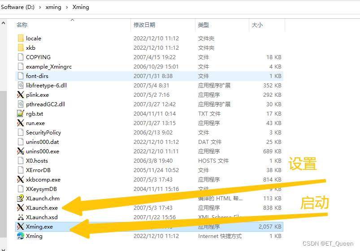The height and width of the screenshot is (251, 360).
Task: Click the unins000.exe uninstaller icon
Action: pos(21,151)
